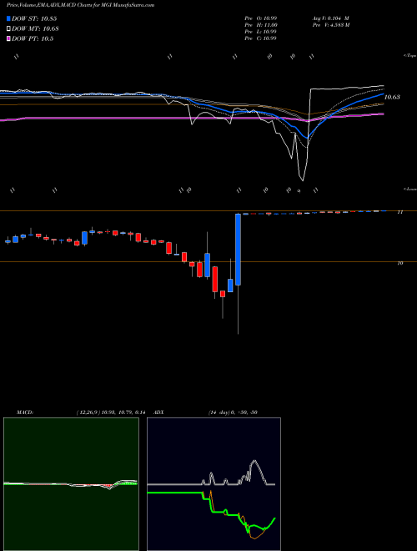Click the 'Pre V: 4.383 M' value
Screen dimensions: 417x551
[330, 25]
